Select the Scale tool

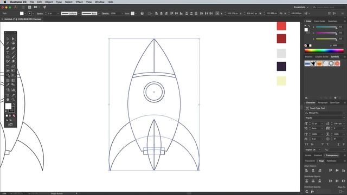coord(13,66)
